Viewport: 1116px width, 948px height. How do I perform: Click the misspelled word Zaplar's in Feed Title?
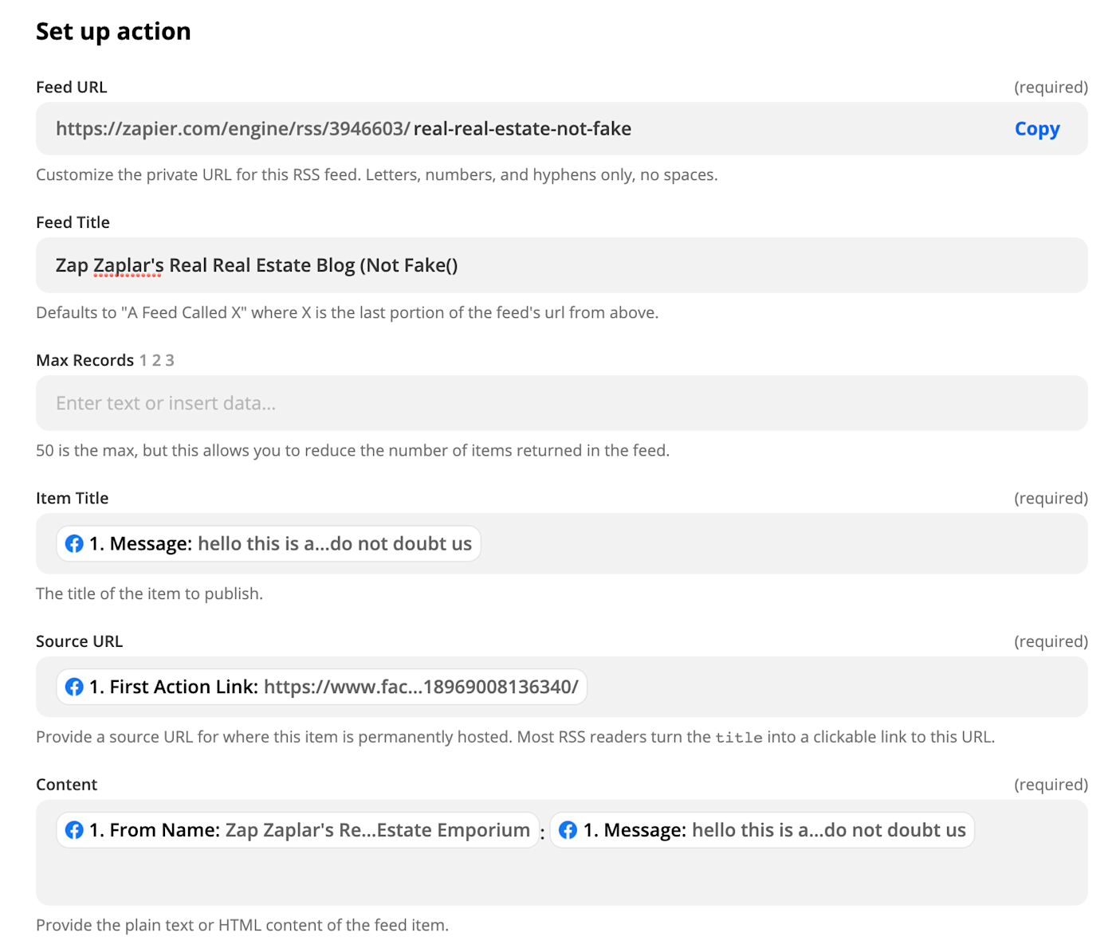pos(128,265)
